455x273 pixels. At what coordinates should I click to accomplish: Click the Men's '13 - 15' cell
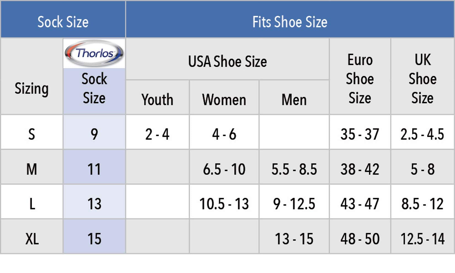tap(294, 239)
